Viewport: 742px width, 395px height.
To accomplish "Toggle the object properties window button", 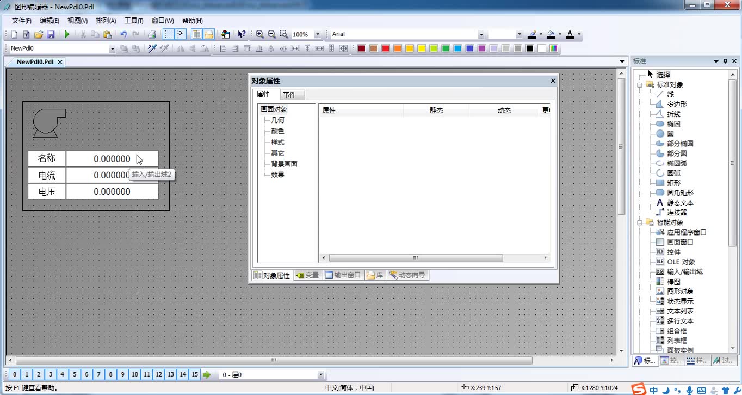I will pos(197,34).
